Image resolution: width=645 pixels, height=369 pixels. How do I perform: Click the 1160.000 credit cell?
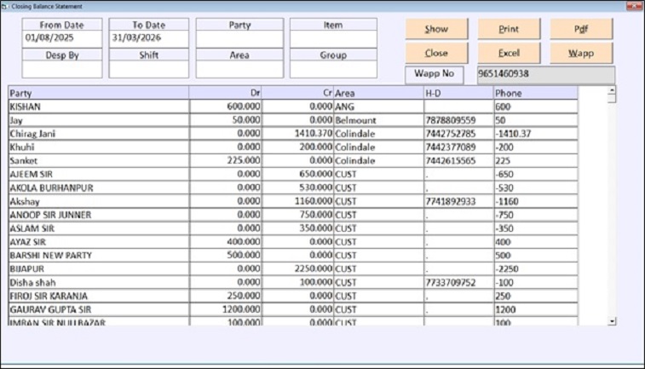click(297, 201)
